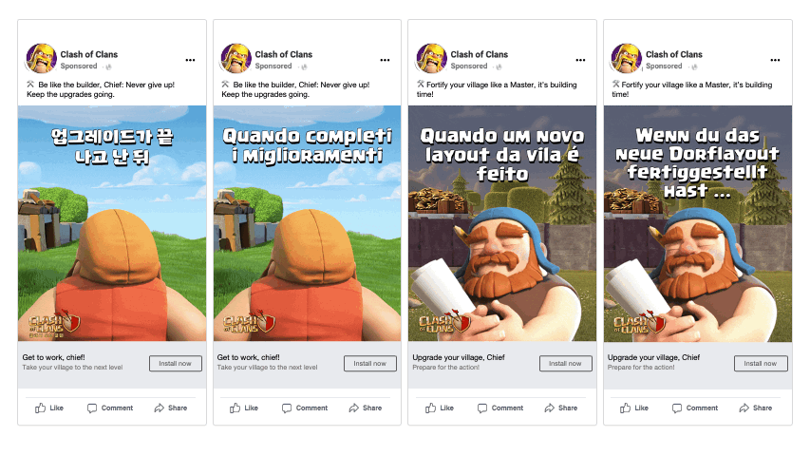Like the German-language ad post
The image size is (810, 456).
[x=633, y=408]
